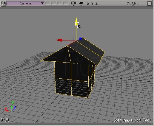The height and width of the screenshot is (126, 154).
Task: Select the first memo camera slot
Action: pyautogui.click(x=48, y=3)
